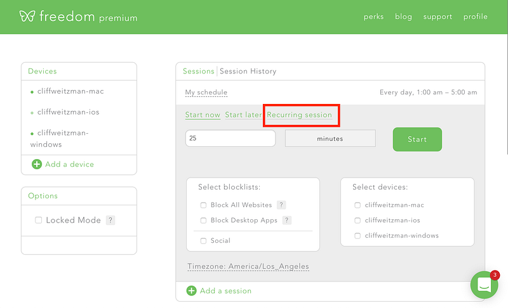The height and width of the screenshot is (308, 508).
Task: Switch to the Session History tab
Action: [x=248, y=71]
